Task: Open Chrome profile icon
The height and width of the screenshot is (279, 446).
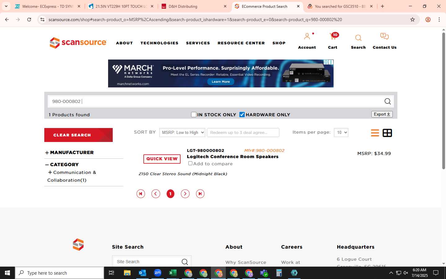Action: [x=428, y=20]
